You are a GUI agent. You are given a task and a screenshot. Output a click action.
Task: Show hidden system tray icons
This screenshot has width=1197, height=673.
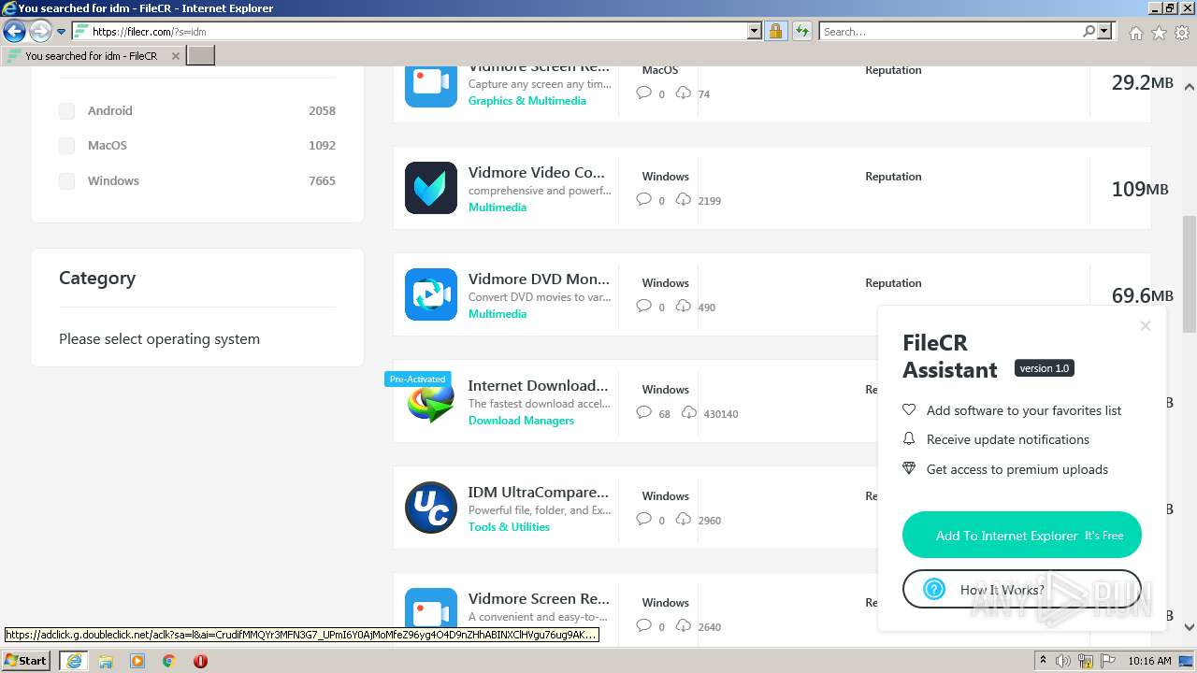1043,661
